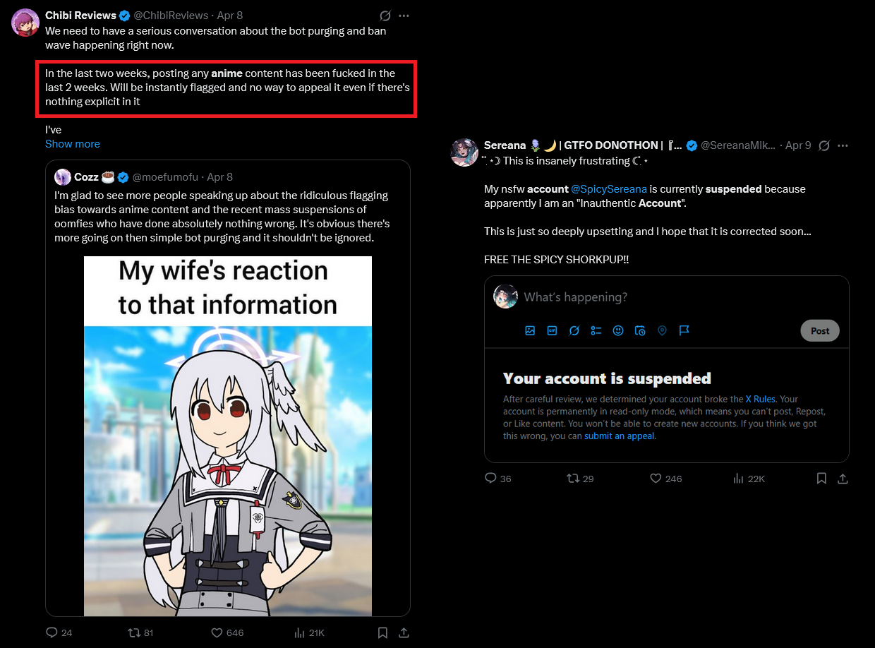This screenshot has height=648, width=875.
Task: Bookmark the Chibi Reviews post
Action: pos(382,632)
